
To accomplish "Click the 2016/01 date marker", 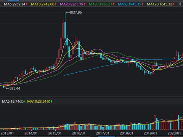I will point(79,133).
